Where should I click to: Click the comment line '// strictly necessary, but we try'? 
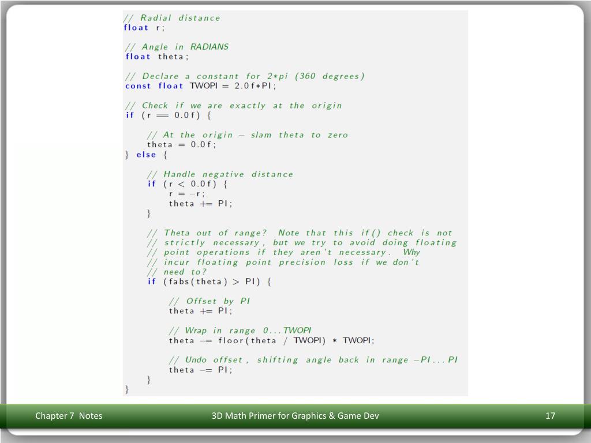(301, 243)
